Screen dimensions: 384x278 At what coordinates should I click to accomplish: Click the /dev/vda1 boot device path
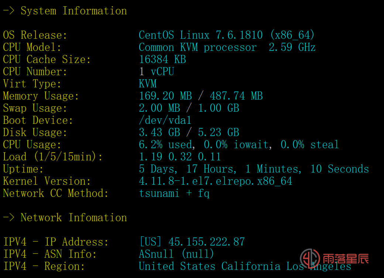pyautogui.click(x=165, y=120)
